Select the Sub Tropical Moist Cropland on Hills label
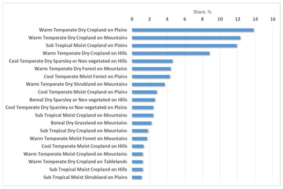The height and width of the screenshot is (189, 283). 89,169
